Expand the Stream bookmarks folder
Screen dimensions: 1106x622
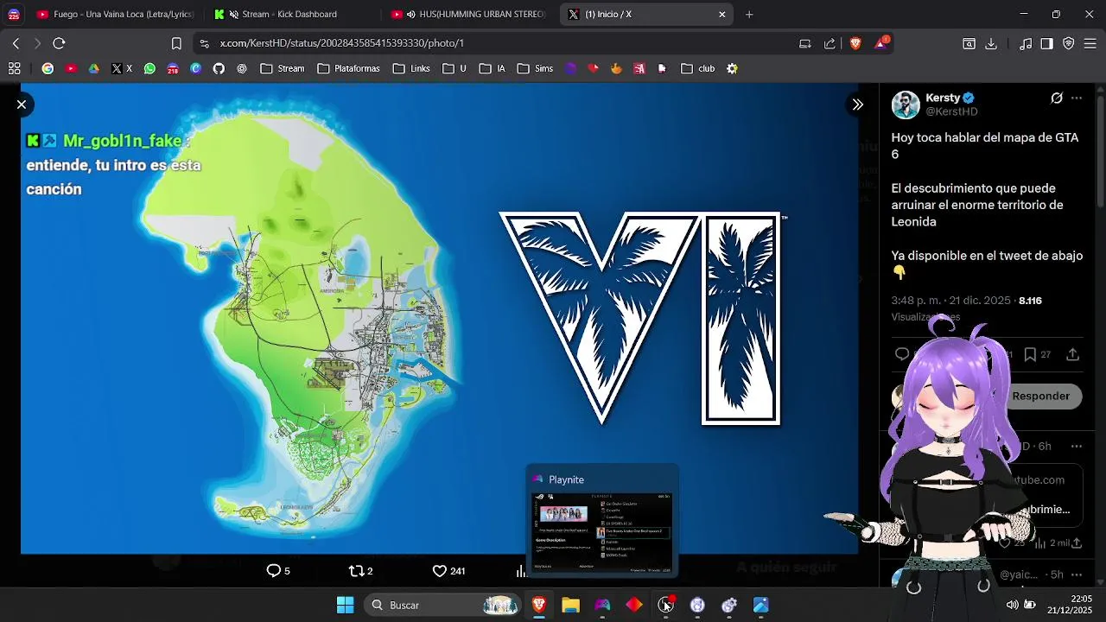point(283,68)
